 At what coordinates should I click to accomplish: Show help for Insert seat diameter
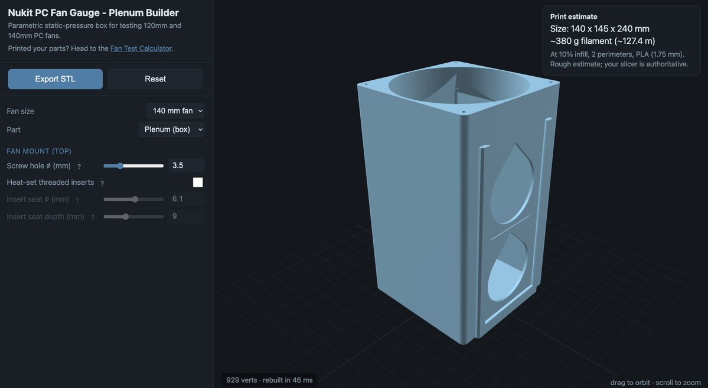[x=77, y=200]
